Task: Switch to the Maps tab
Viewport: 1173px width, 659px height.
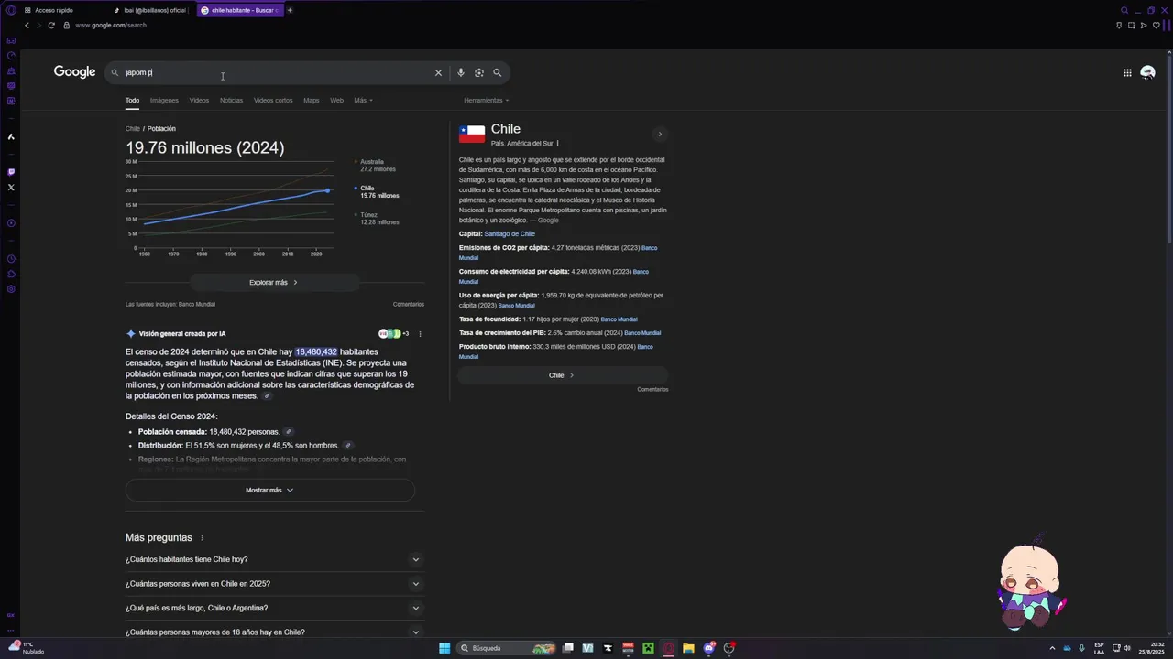Action: coord(312,101)
